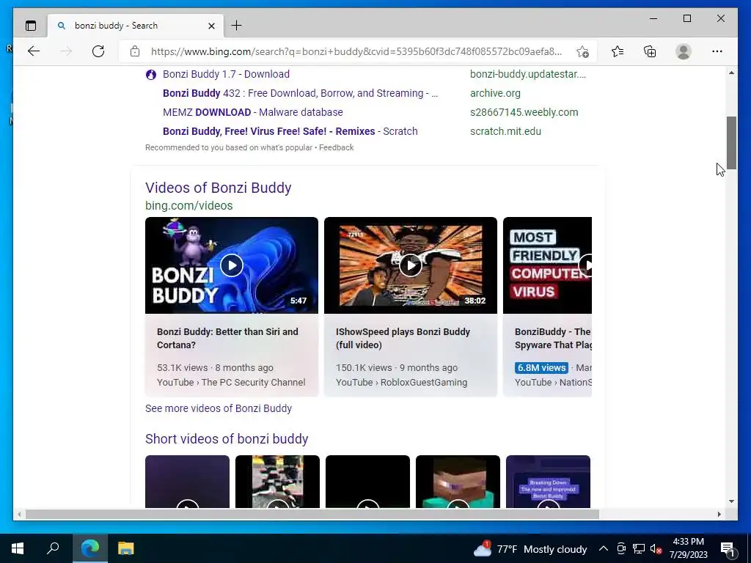
Task: Open See more videos of Bonzi Buddy
Action: [x=219, y=408]
